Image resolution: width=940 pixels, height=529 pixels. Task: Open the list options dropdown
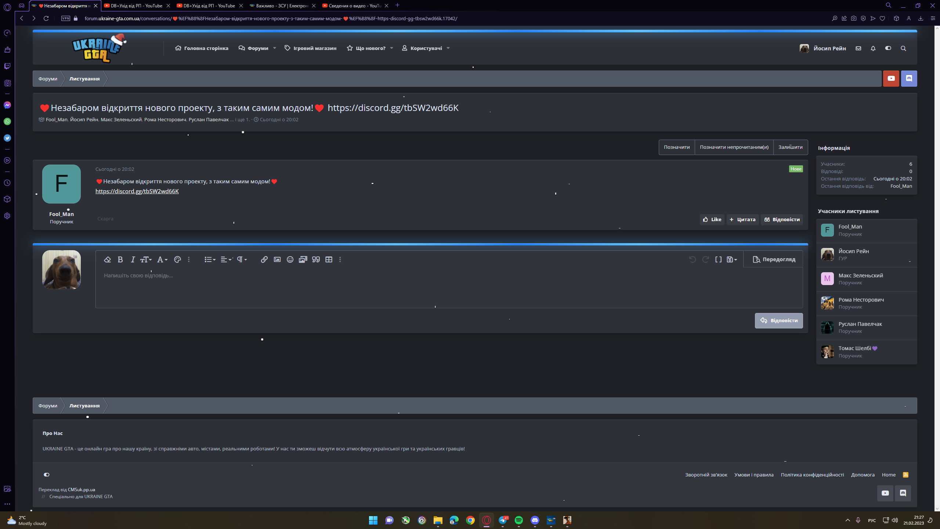tap(210, 259)
